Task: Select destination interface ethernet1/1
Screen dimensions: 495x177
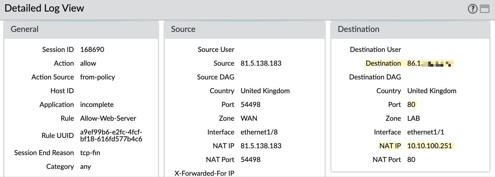Action: tap(426, 132)
